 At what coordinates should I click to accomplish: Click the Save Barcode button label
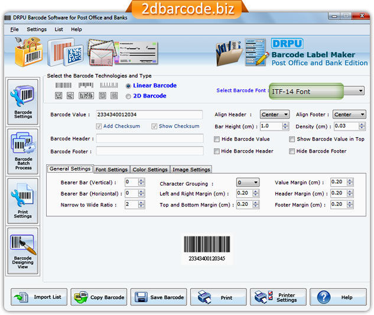(x=167, y=297)
